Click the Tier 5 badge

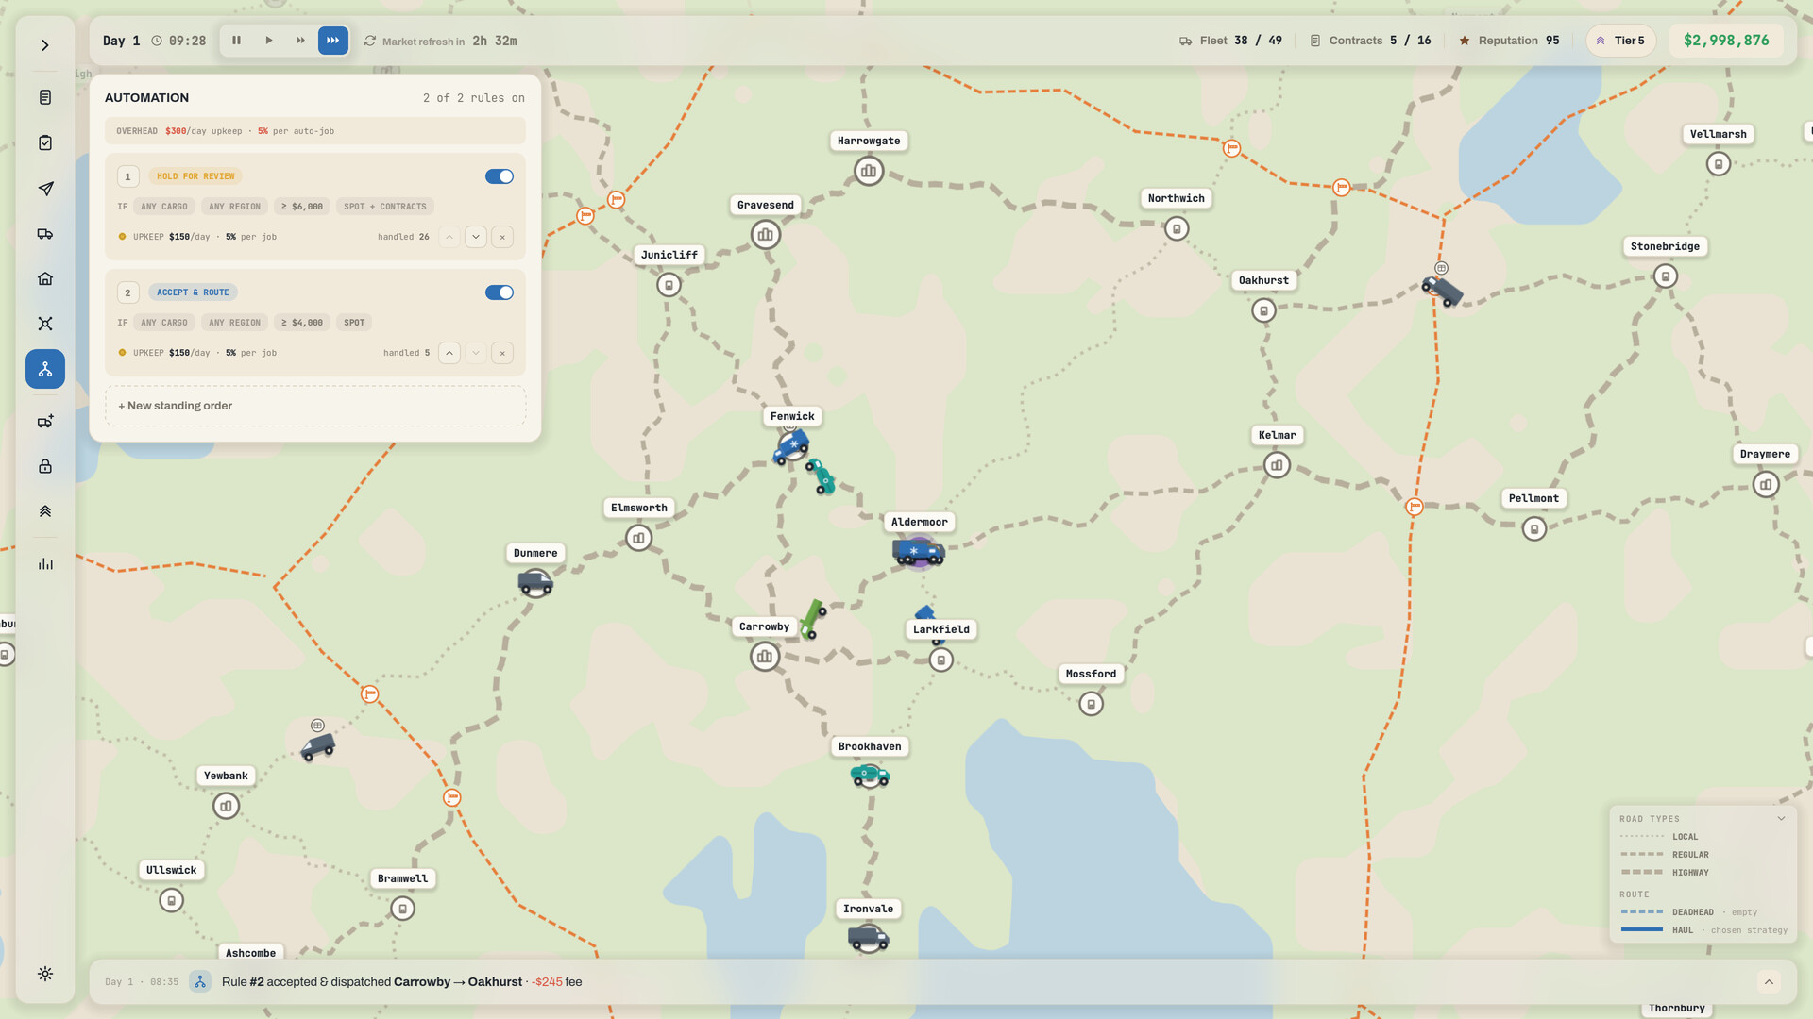click(1620, 41)
